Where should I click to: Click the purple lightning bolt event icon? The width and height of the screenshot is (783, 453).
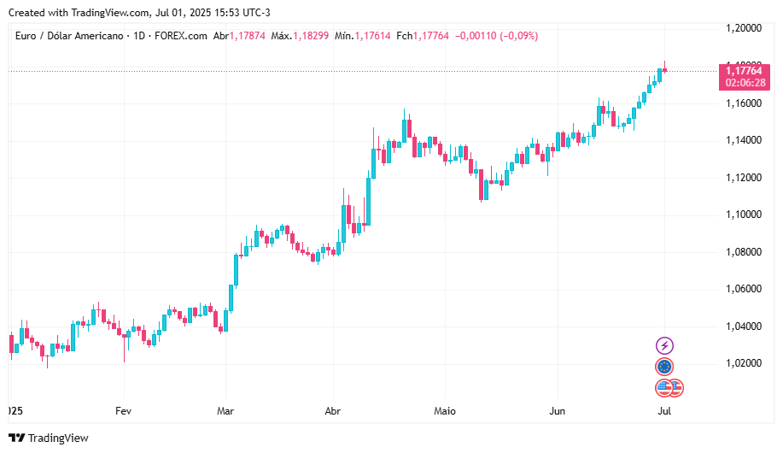[x=664, y=345]
